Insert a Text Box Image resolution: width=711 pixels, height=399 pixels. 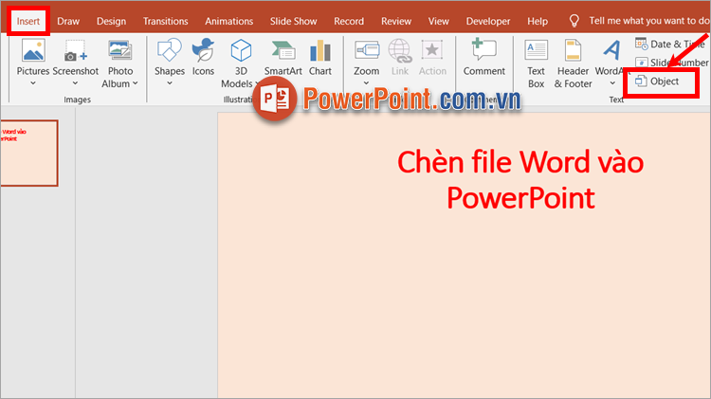tap(536, 63)
